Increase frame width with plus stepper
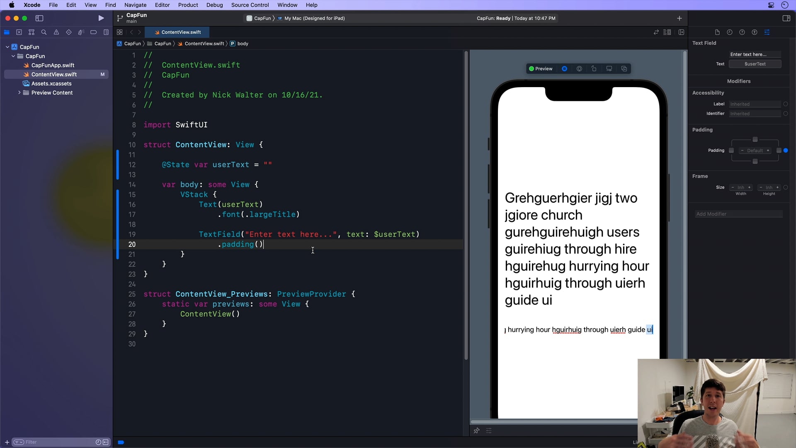Image resolution: width=796 pixels, height=448 pixels. pyautogui.click(x=749, y=187)
